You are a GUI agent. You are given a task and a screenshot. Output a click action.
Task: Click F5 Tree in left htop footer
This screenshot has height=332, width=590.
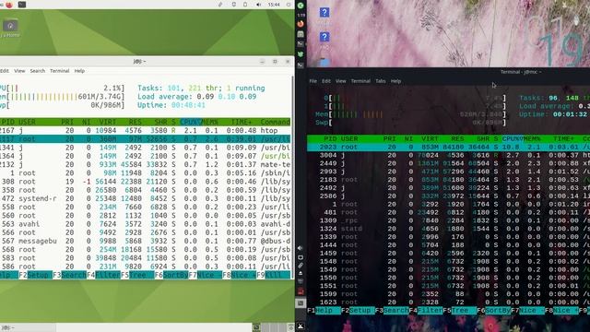pyautogui.click(x=137, y=275)
